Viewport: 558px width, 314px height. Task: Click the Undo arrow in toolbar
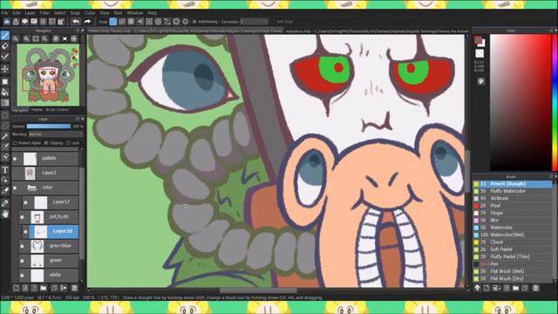coord(76,22)
